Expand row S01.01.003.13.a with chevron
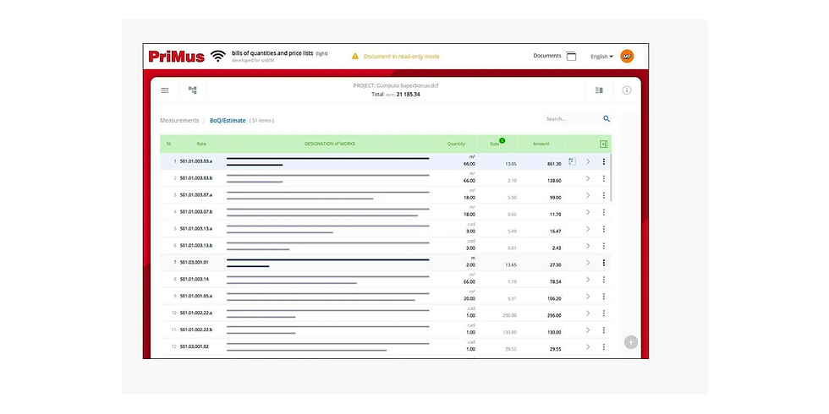This screenshot has height=414, width=829. coord(587,229)
